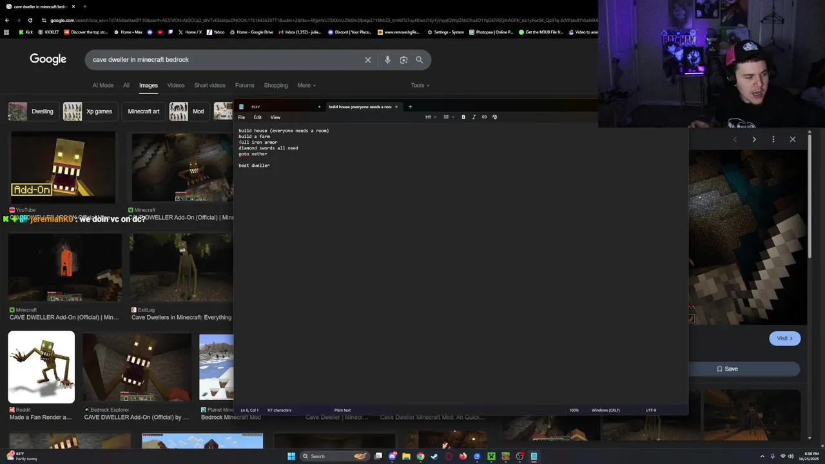This screenshot has width=825, height=464.
Task: Open Google Lens image search icon
Action: pos(403,60)
